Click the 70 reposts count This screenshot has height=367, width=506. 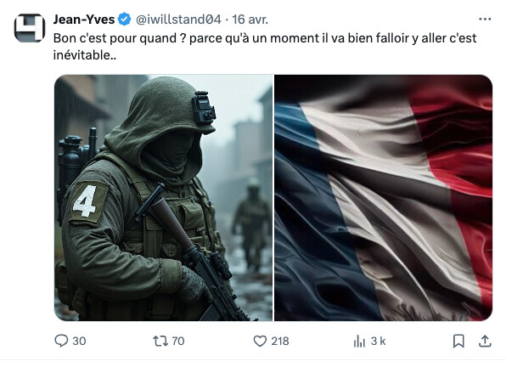click(178, 342)
